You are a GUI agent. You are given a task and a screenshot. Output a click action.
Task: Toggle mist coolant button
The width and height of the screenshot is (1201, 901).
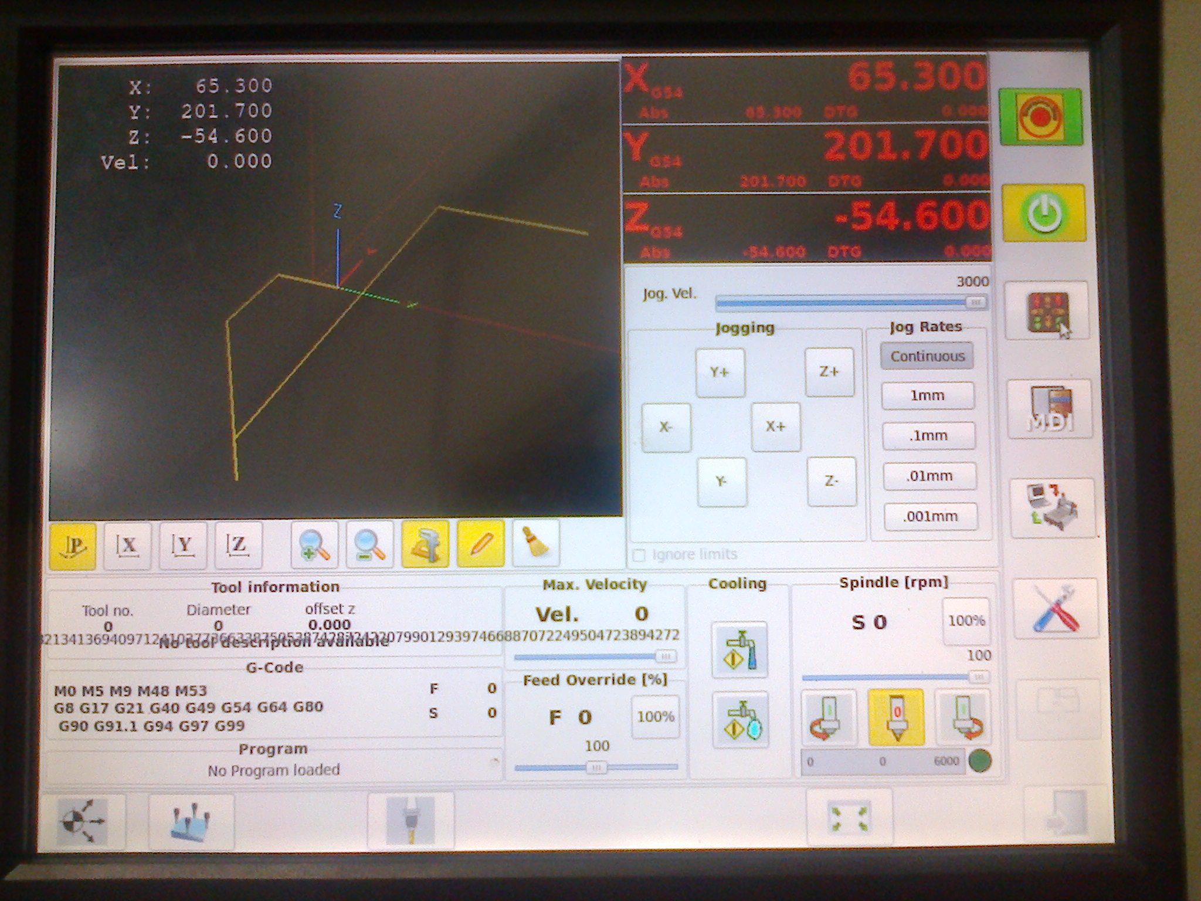click(x=741, y=720)
